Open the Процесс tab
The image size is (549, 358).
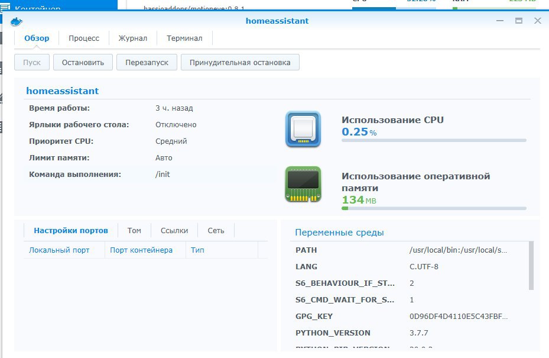point(84,38)
